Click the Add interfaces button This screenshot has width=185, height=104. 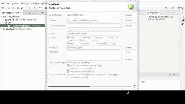tap(129, 53)
